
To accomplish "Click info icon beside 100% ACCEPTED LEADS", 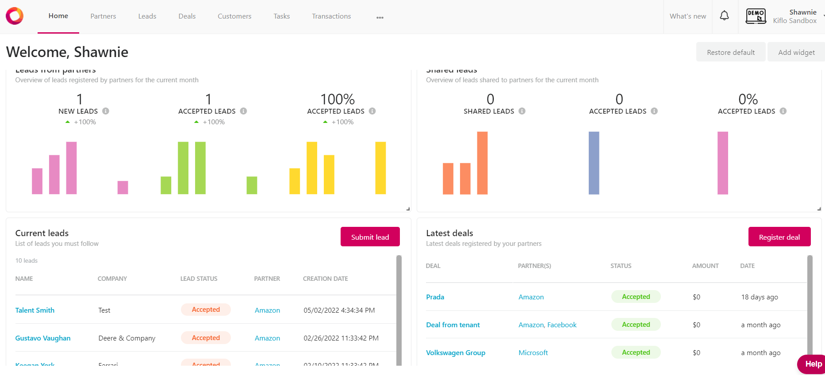I will point(372,111).
